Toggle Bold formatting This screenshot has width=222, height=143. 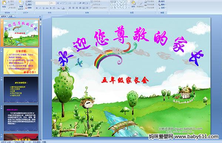click(x=37, y=8)
